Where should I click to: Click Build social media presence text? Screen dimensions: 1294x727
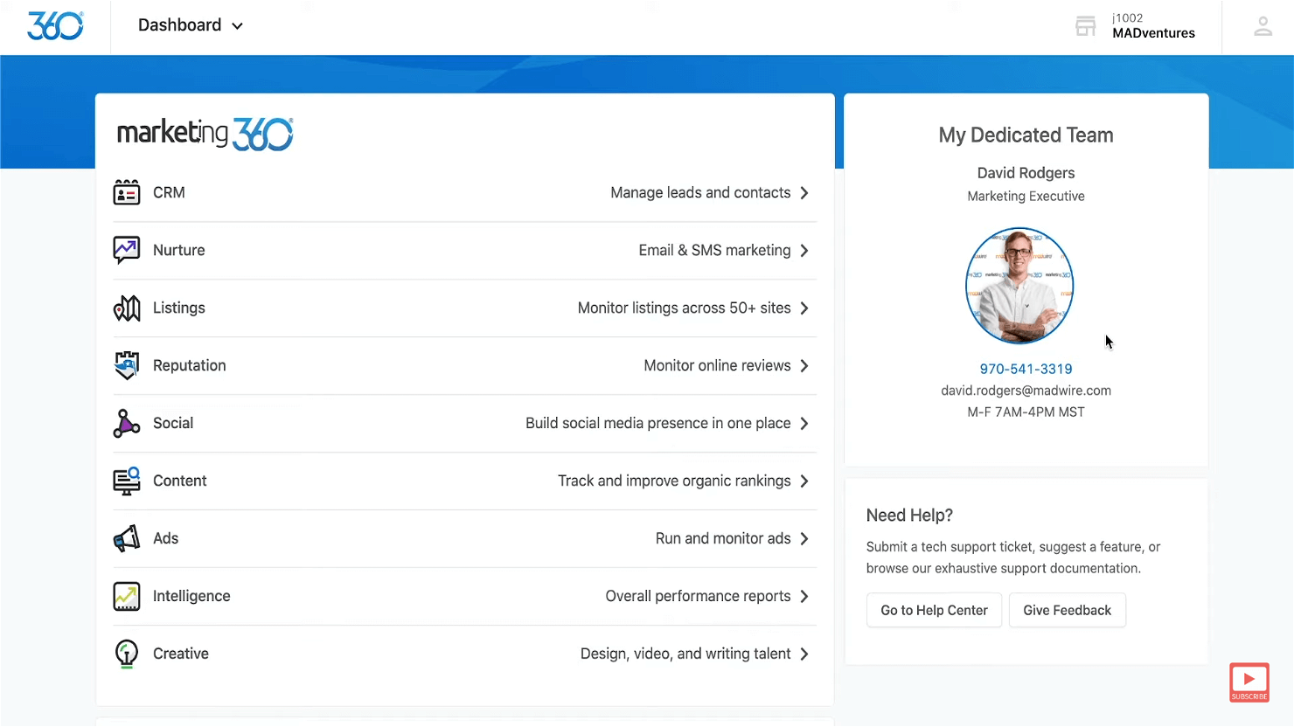pyautogui.click(x=657, y=423)
